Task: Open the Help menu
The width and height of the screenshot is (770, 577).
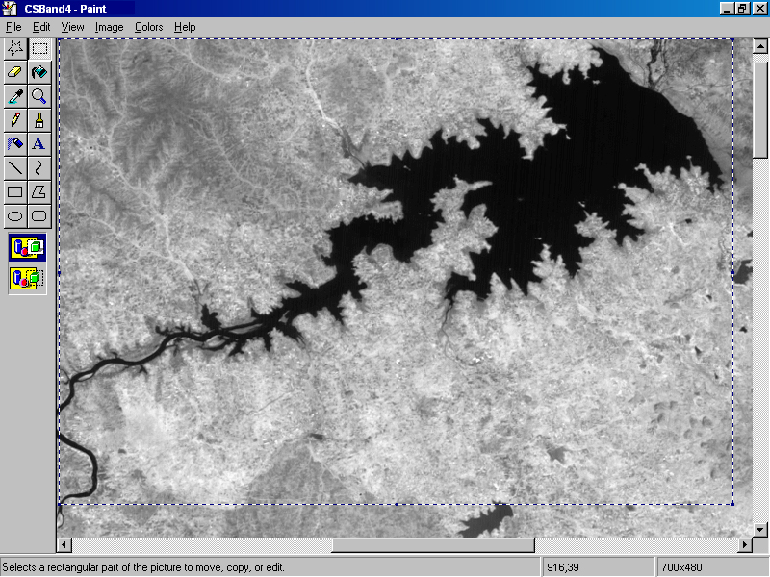Action: 185,27
